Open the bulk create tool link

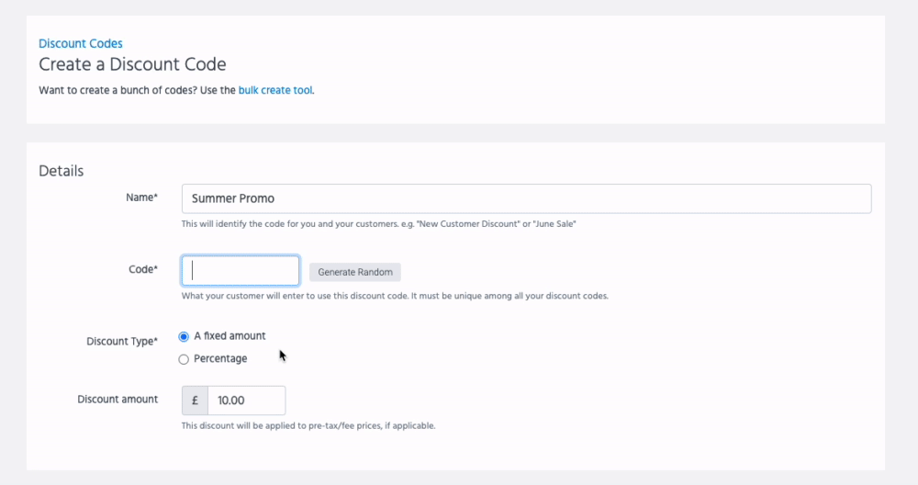point(275,91)
